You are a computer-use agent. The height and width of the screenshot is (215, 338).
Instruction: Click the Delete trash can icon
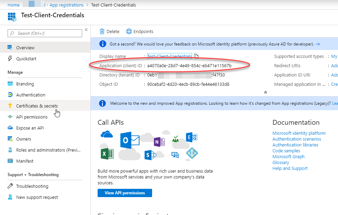tap(102, 31)
